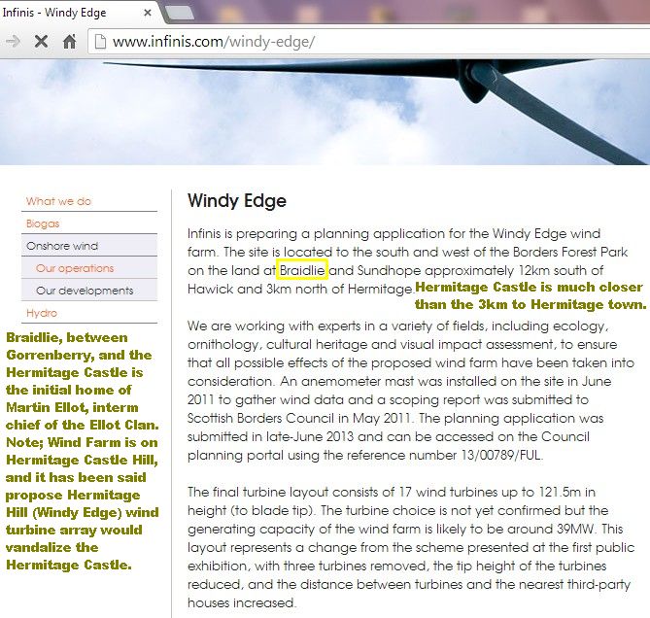This screenshot has width=650, height=618.
Task: Open the Biogas section link
Action: [43, 223]
